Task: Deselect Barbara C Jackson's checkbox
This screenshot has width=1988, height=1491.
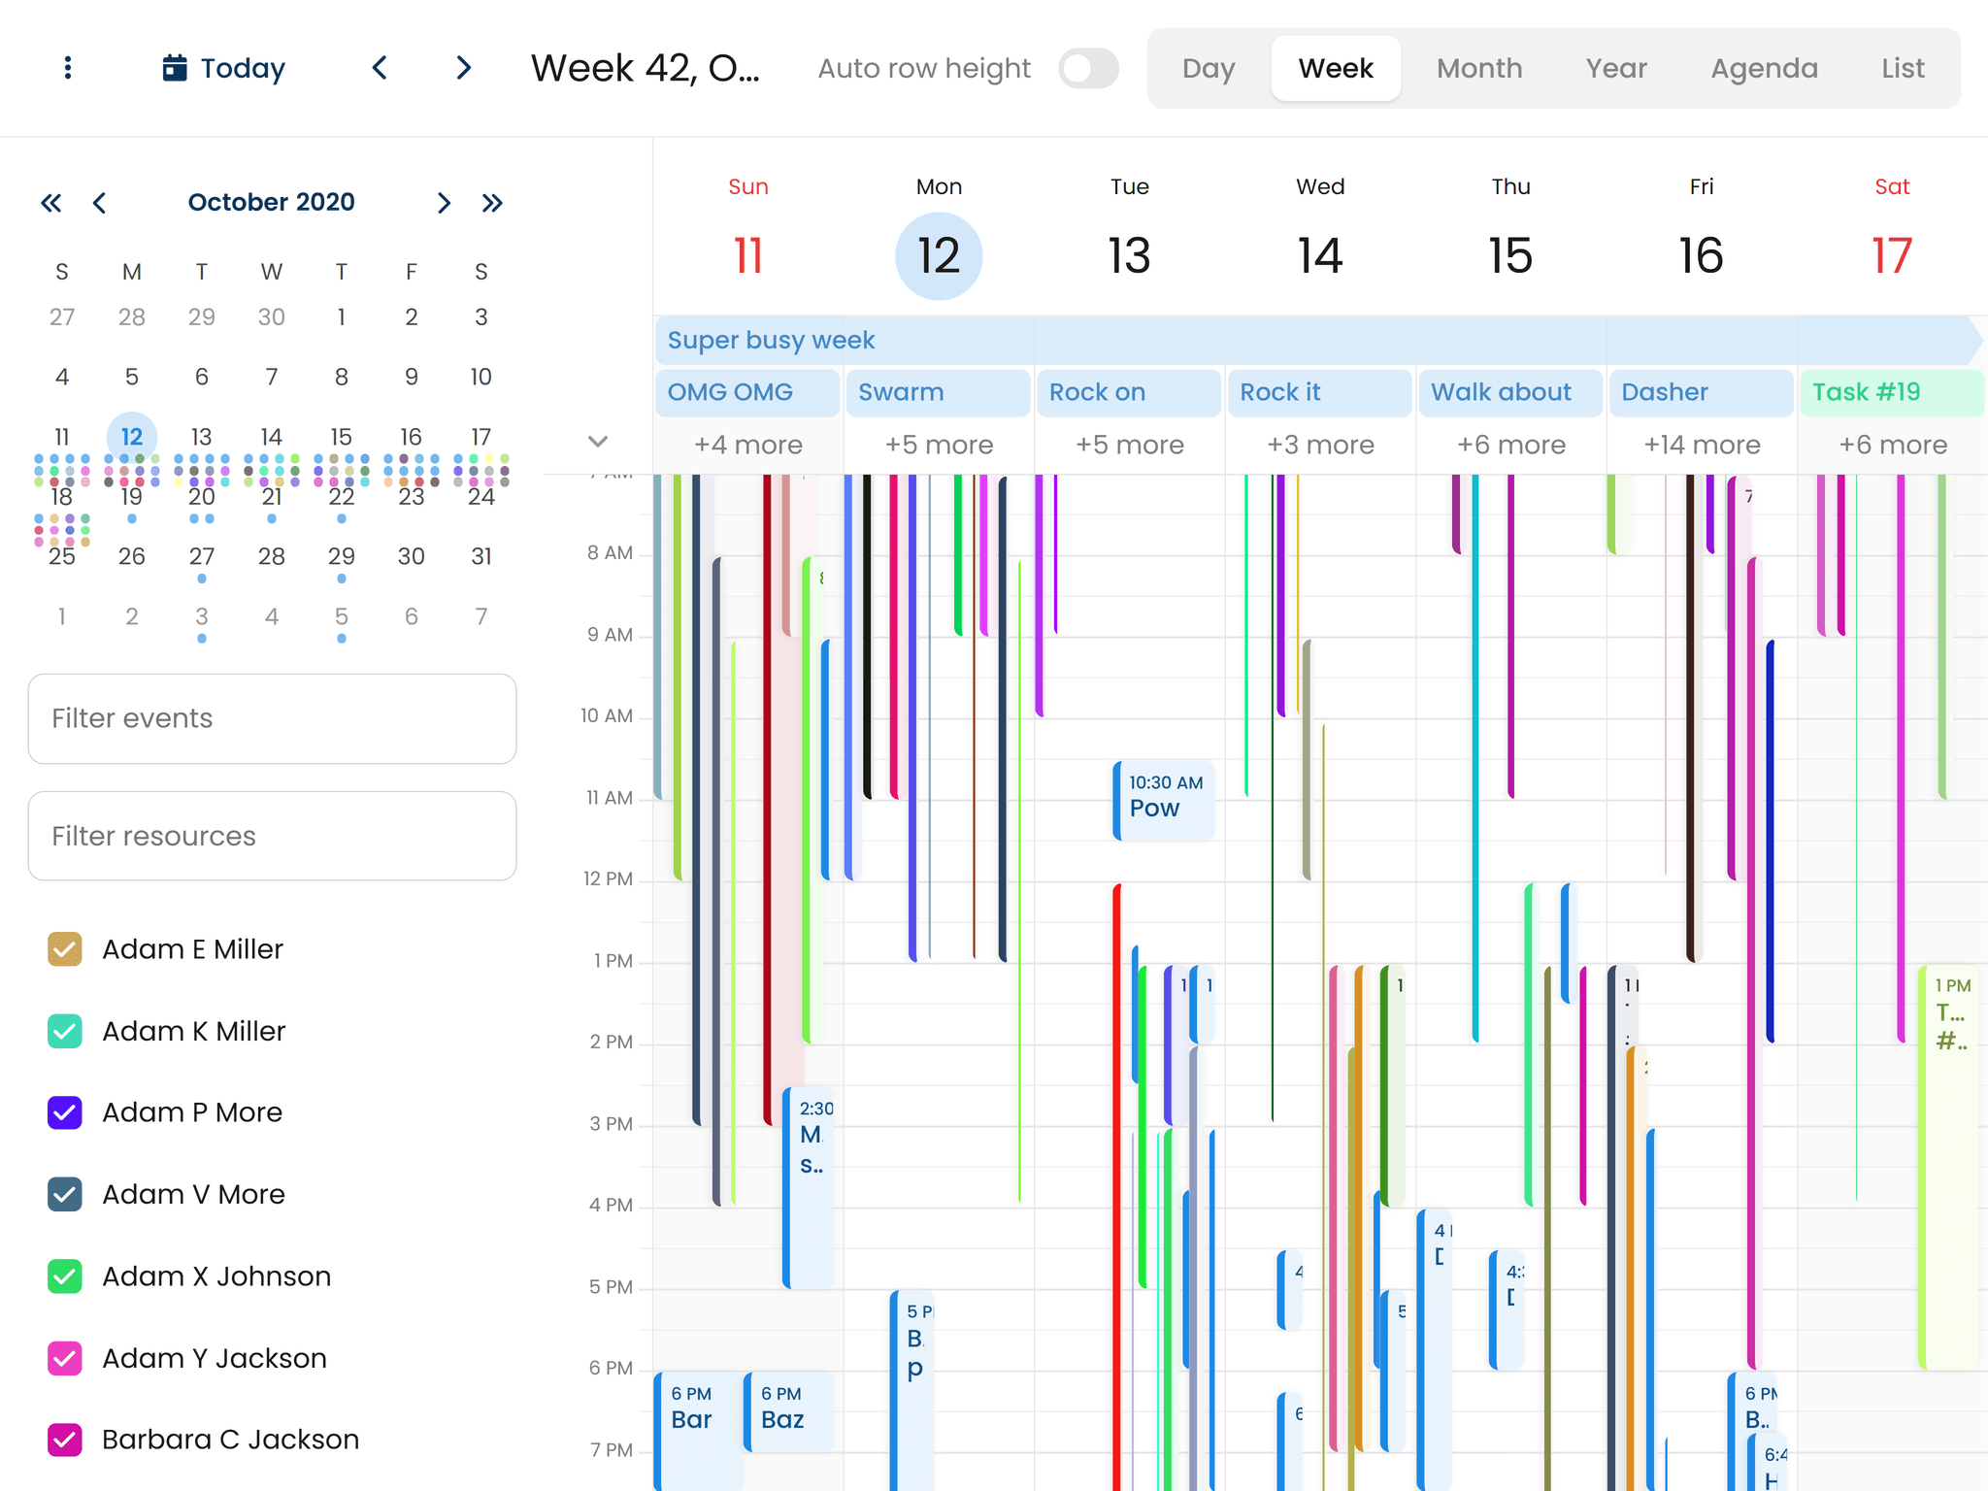Action: pos(64,1440)
